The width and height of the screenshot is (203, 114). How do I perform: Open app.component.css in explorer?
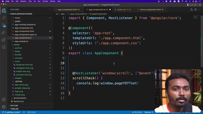(24, 28)
